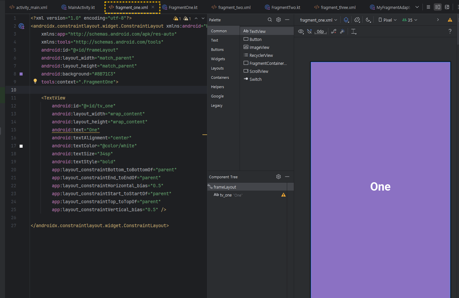This screenshot has width=459, height=298.
Task: Switch to Design-only editor view
Action: point(447,7)
